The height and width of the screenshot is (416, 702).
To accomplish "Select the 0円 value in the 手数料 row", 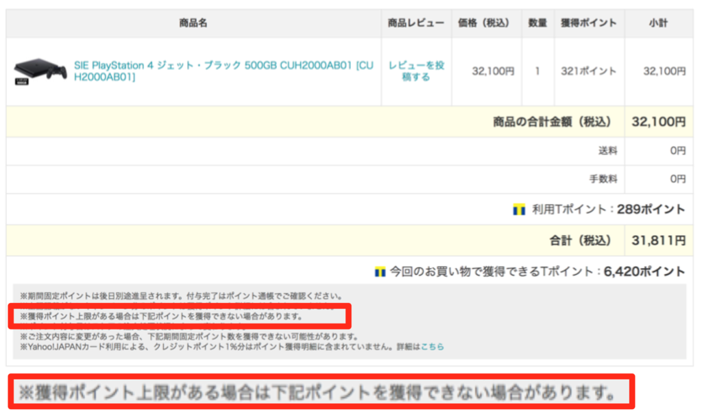I will tap(678, 179).
